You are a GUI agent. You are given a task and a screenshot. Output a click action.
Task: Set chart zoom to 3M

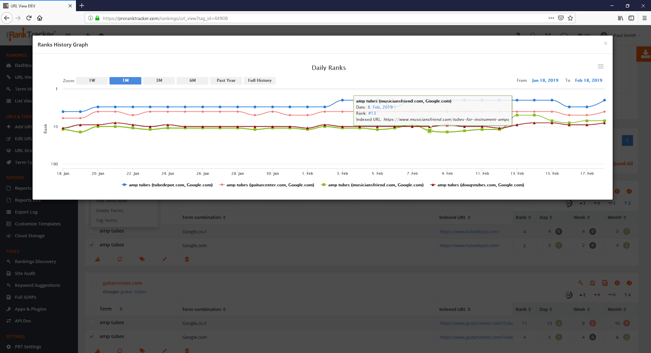(x=159, y=81)
